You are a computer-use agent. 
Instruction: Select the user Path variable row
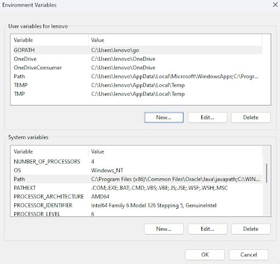(x=138, y=77)
